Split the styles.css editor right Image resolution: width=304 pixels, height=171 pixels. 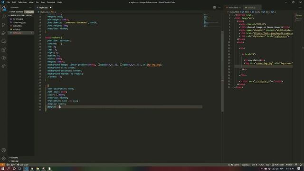(x=214, y=8)
